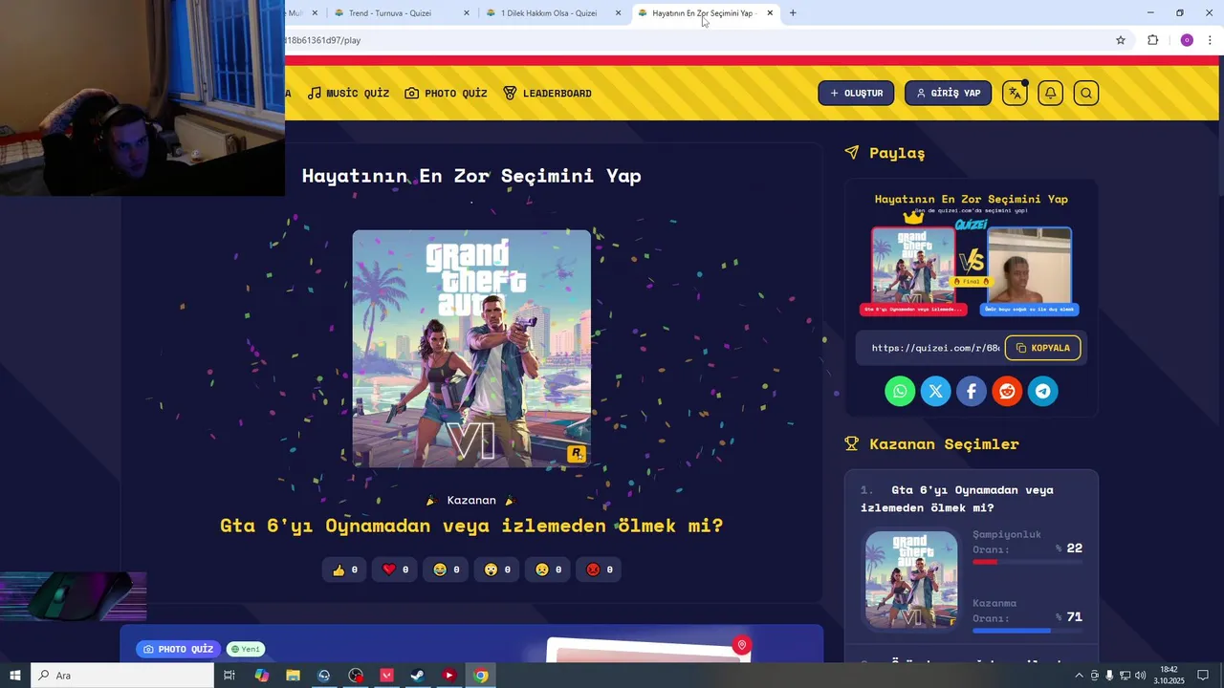This screenshot has width=1224, height=688.
Task: Open Chrome three-dot menu
Action: tap(1210, 40)
